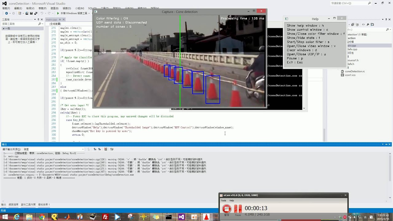Click the Windows Start button
The width and height of the screenshot is (393, 221).
(x=5, y=217)
